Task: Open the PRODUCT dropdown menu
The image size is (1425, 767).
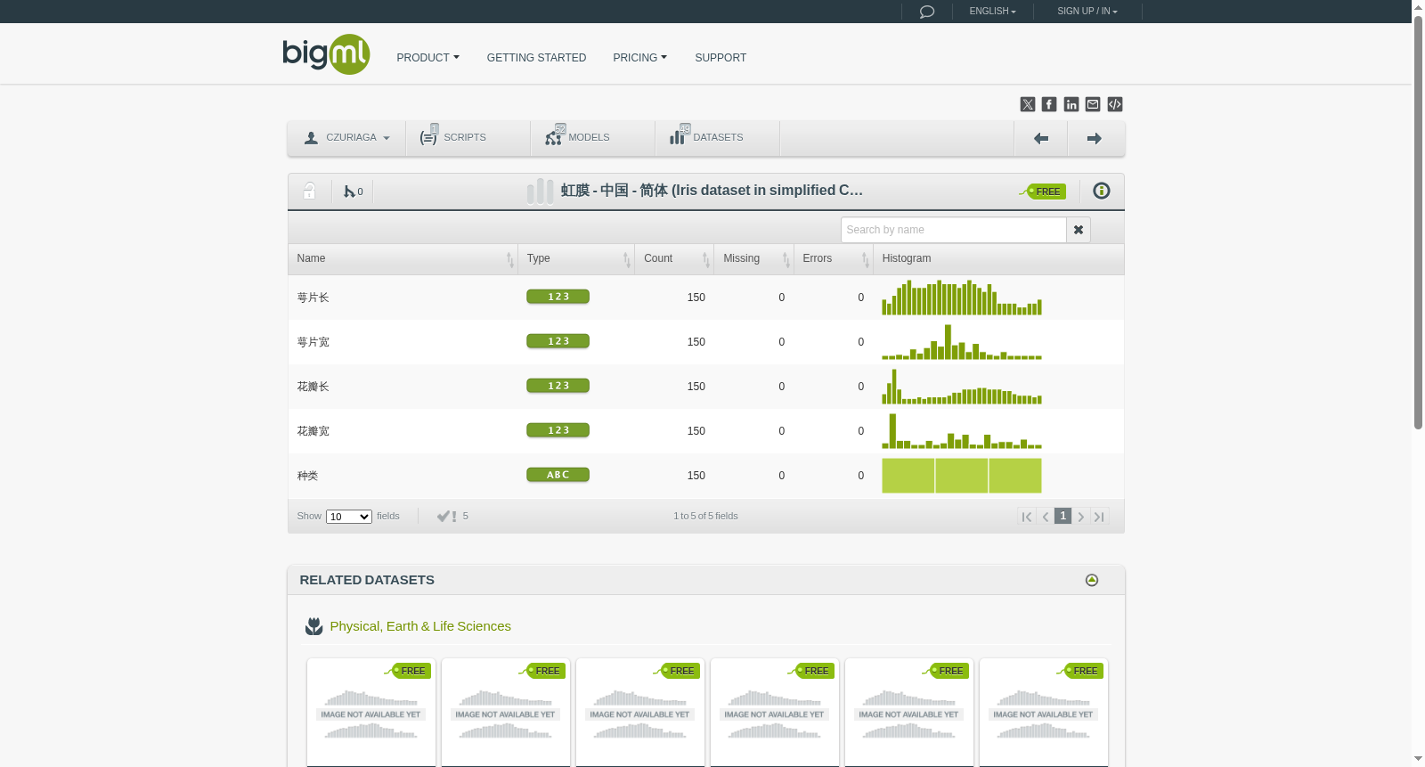Action: pos(428,58)
